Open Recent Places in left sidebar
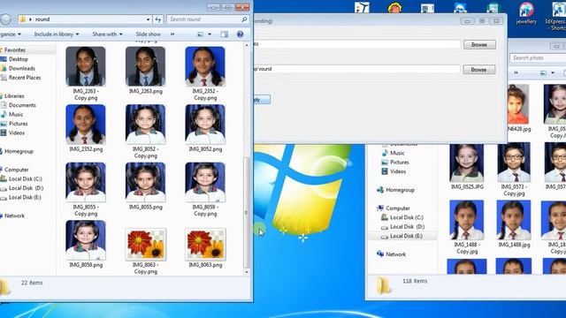 point(25,78)
